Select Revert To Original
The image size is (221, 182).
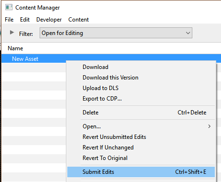tap(141, 158)
